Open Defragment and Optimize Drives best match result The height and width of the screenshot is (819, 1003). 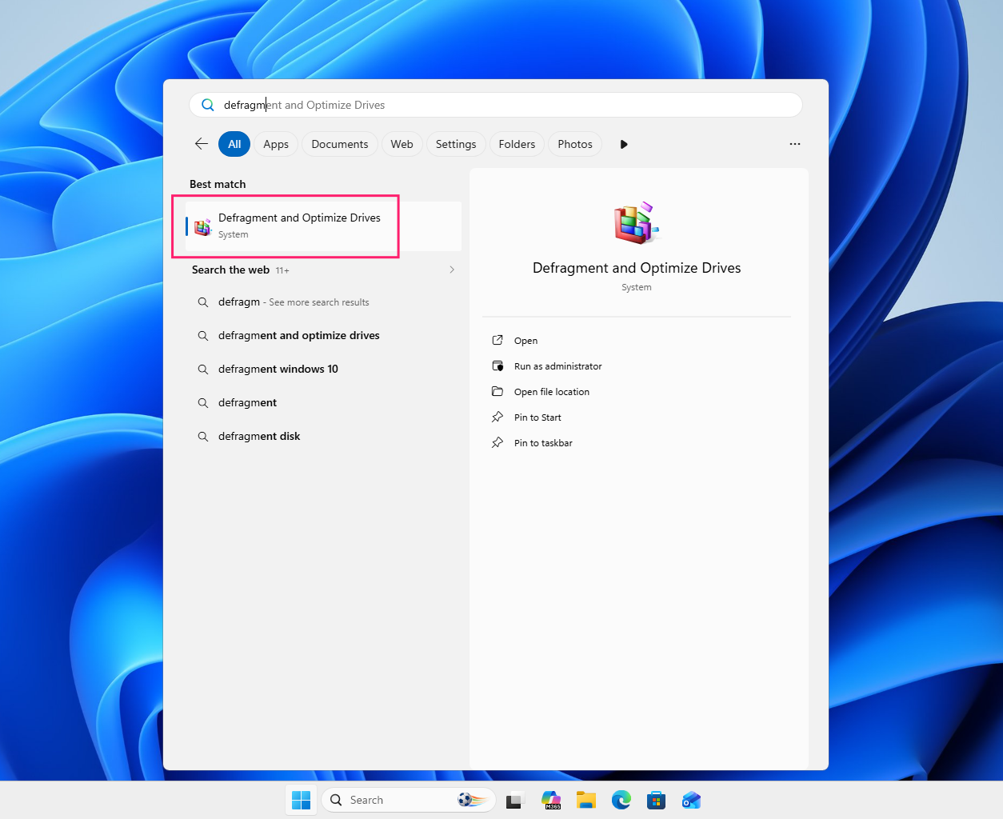pyautogui.click(x=323, y=226)
